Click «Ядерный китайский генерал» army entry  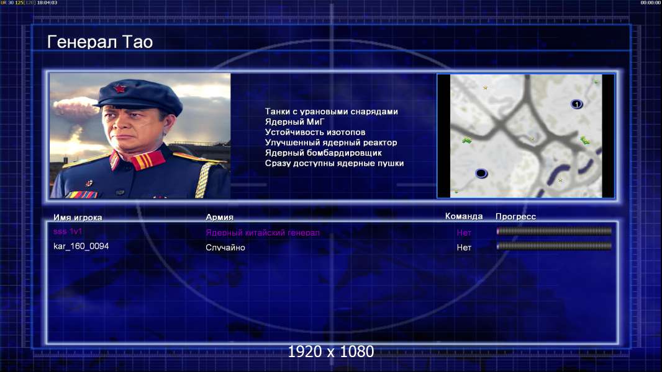click(x=263, y=232)
